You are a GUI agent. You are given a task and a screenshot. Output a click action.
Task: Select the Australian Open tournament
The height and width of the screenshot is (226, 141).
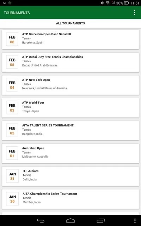pyautogui.click(x=70, y=153)
